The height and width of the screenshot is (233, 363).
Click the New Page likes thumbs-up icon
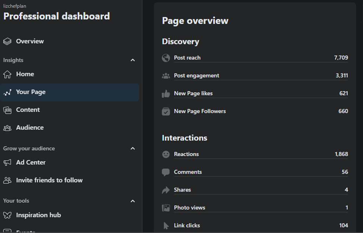pos(166,94)
